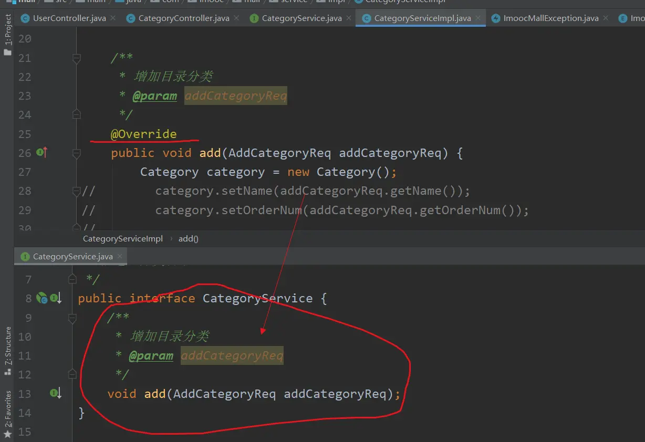Viewport: 645px width, 442px height.
Task: Select the CategoryController.java editor tab
Action: click(x=183, y=18)
